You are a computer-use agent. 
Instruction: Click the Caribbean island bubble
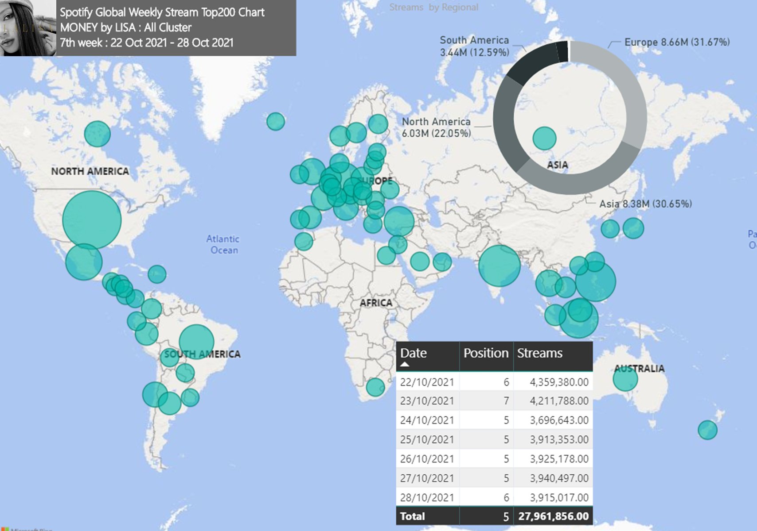pyautogui.click(x=157, y=274)
